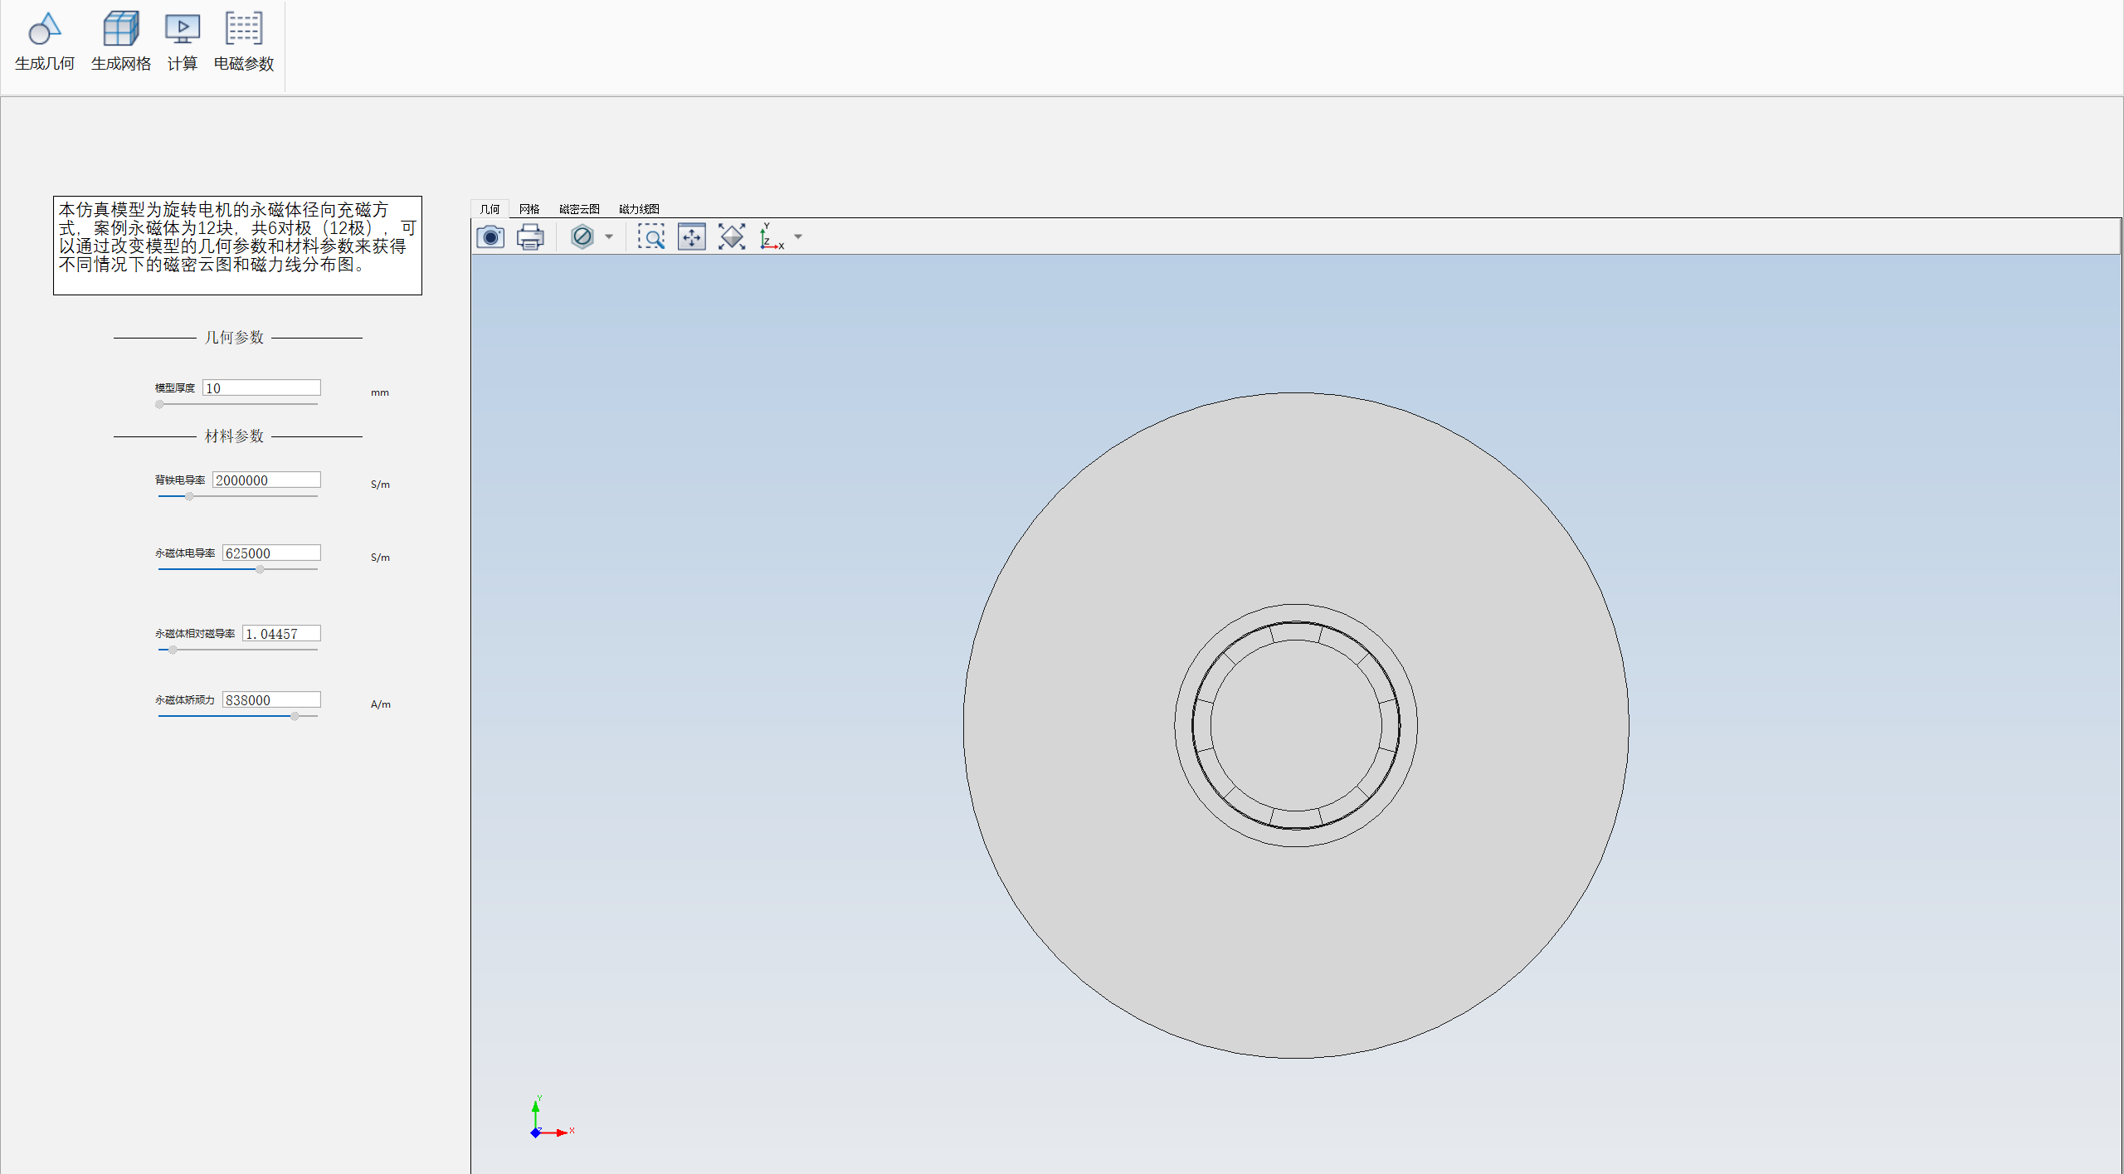2124x1174 pixels.
Task: Click the motor geometry in the graphics view
Action: (x=1296, y=725)
